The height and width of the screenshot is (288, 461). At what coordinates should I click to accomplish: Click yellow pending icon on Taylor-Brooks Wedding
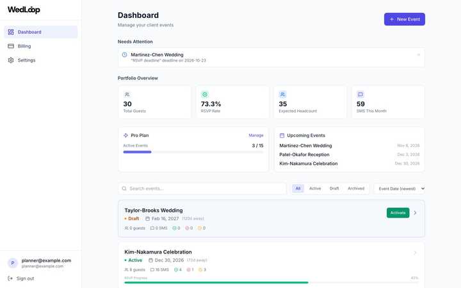pyautogui.click(x=200, y=228)
